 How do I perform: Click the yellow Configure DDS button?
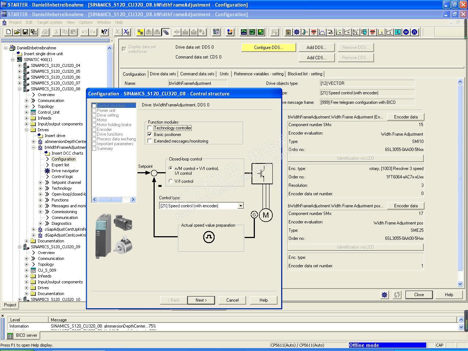tap(269, 48)
